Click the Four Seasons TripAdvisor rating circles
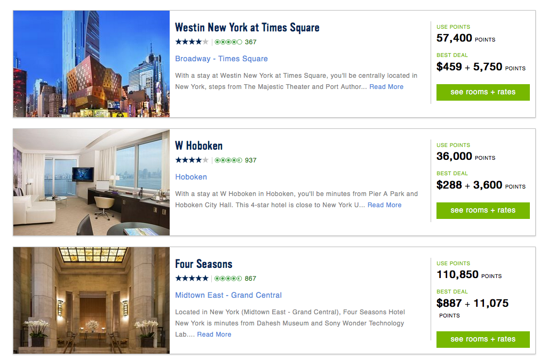Screen dimensions: 548x359 point(228,279)
